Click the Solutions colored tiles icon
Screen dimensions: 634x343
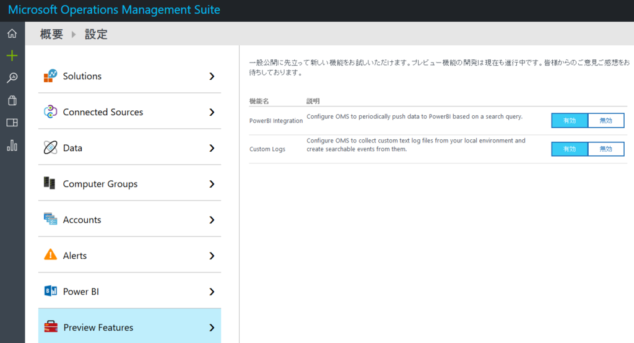pyautogui.click(x=50, y=76)
